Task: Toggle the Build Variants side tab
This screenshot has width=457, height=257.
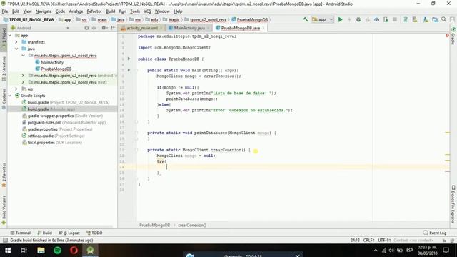Action: pos(4,210)
